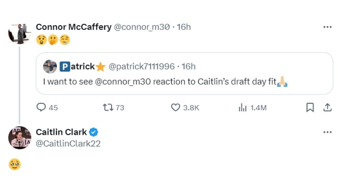341x192 pixels.
Task: Open more options on Connor's tweet
Action: [327, 27]
